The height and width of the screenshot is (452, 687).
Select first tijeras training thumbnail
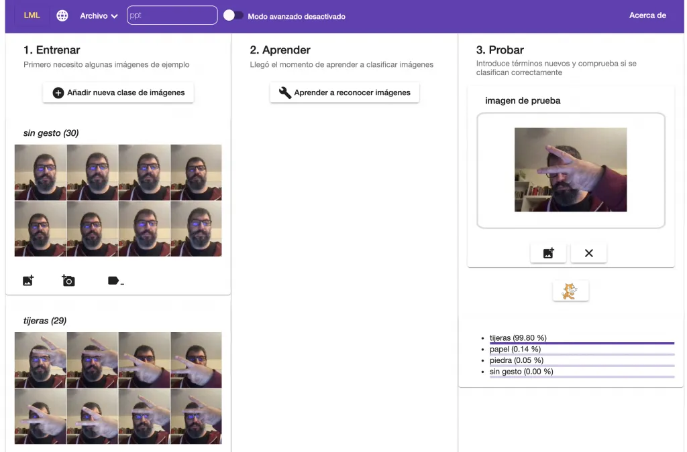click(x=40, y=360)
